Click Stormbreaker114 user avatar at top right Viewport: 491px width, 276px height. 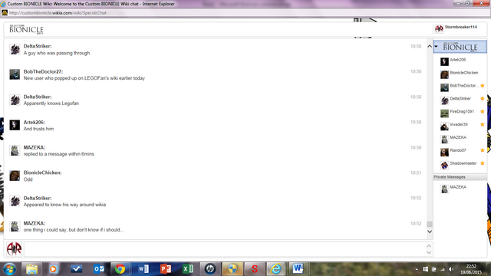(x=439, y=29)
